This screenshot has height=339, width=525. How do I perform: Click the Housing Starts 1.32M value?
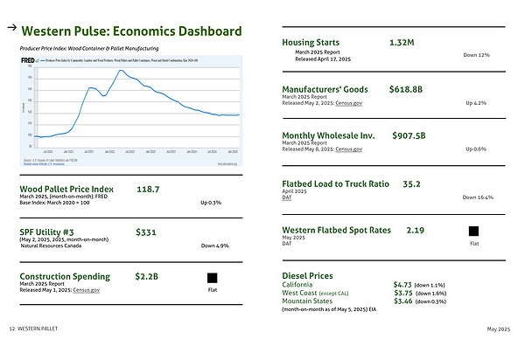(402, 43)
